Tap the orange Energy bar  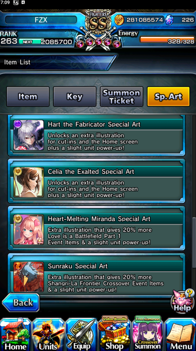point(167,39)
